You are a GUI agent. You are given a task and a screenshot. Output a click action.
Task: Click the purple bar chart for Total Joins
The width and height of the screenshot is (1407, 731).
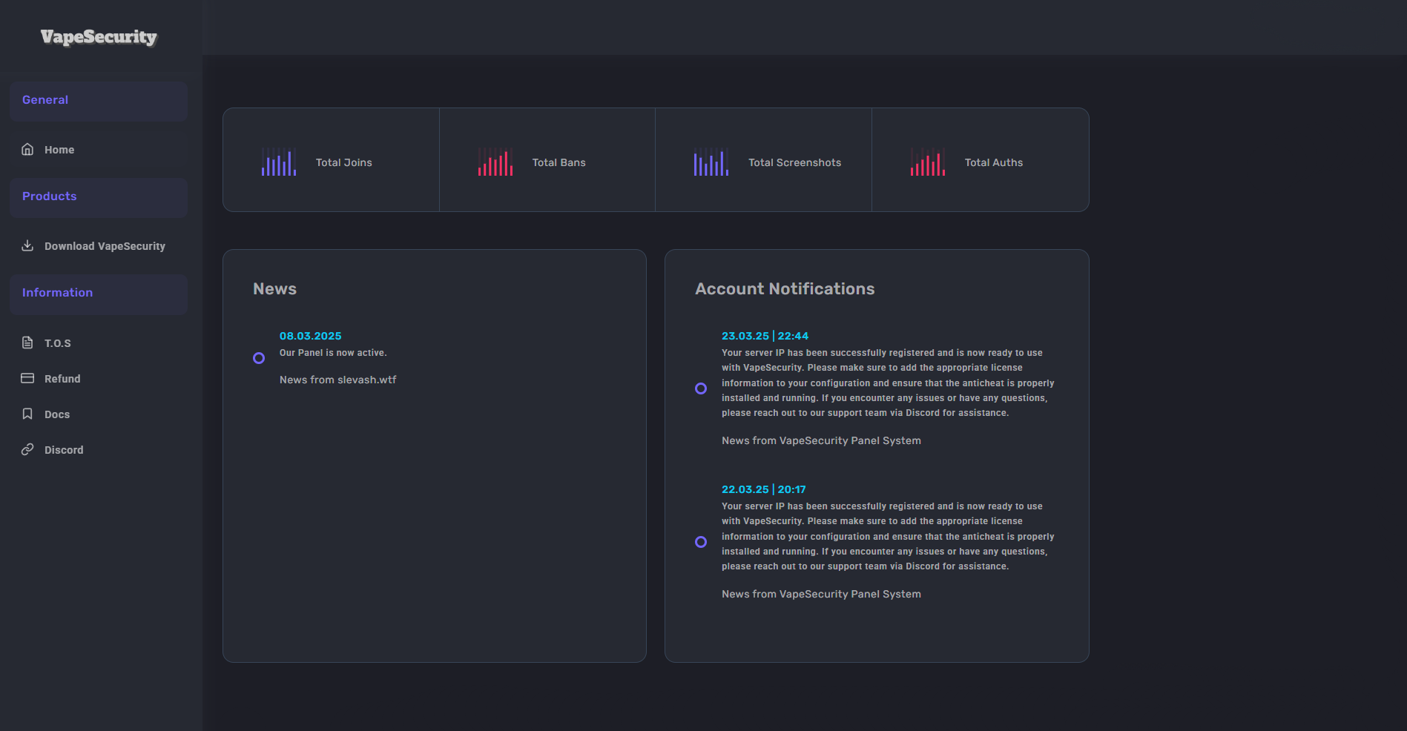pos(279,162)
